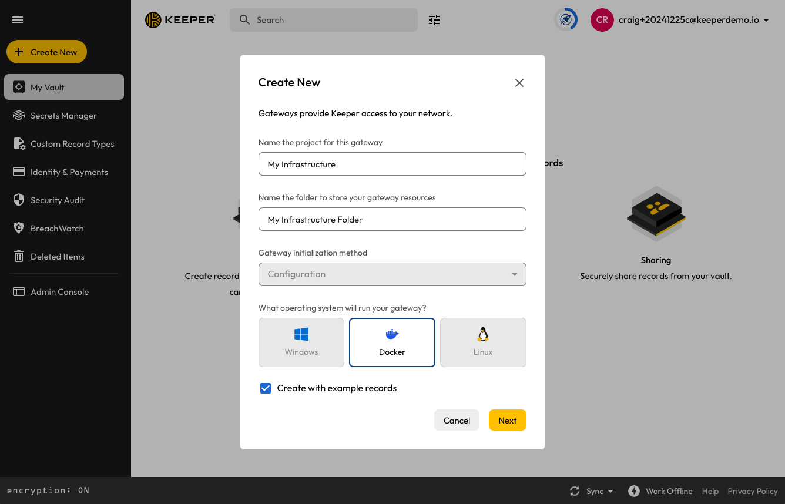
Task: Go to BreachWatch in sidebar
Action: point(57,229)
